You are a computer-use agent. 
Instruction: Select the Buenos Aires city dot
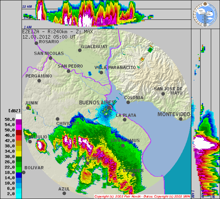tap(109, 108)
